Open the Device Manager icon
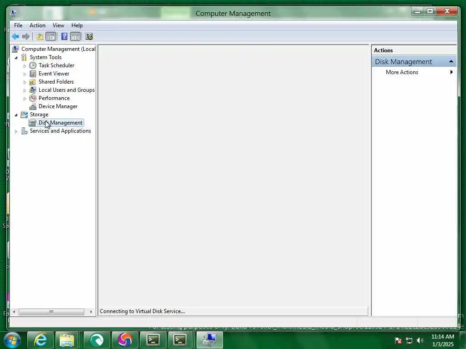This screenshot has width=466, height=349. (33, 106)
